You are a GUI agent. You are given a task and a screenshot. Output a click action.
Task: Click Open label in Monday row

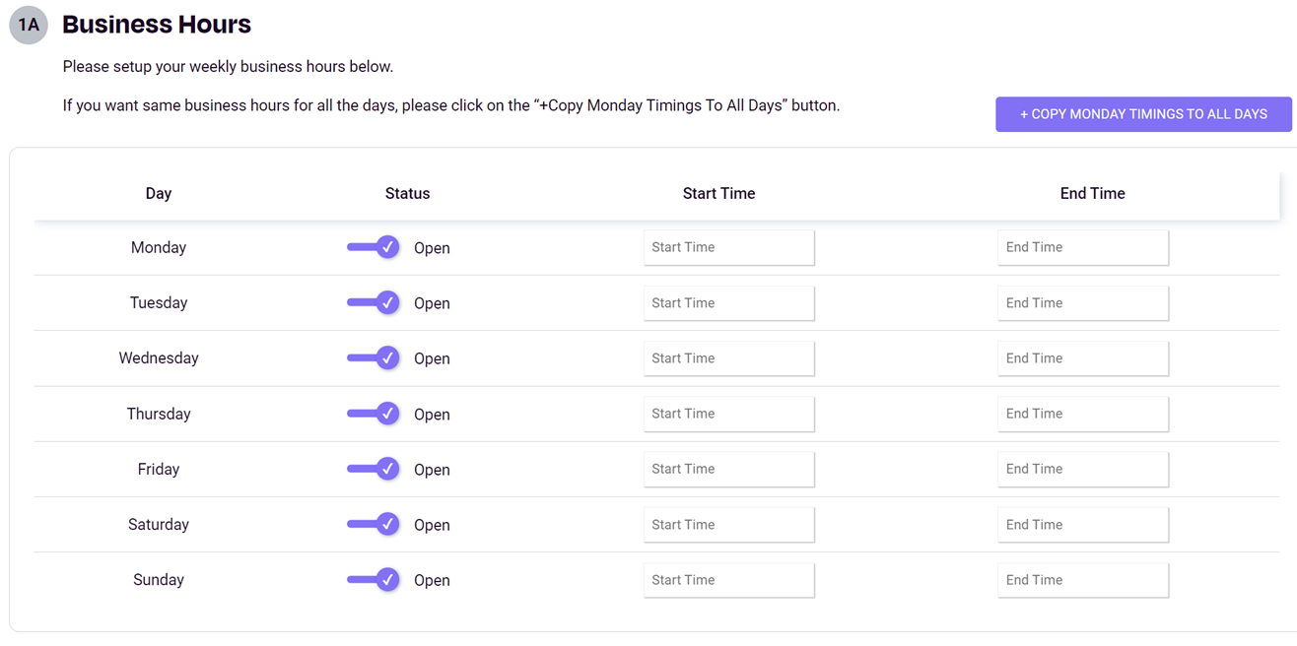click(x=432, y=248)
